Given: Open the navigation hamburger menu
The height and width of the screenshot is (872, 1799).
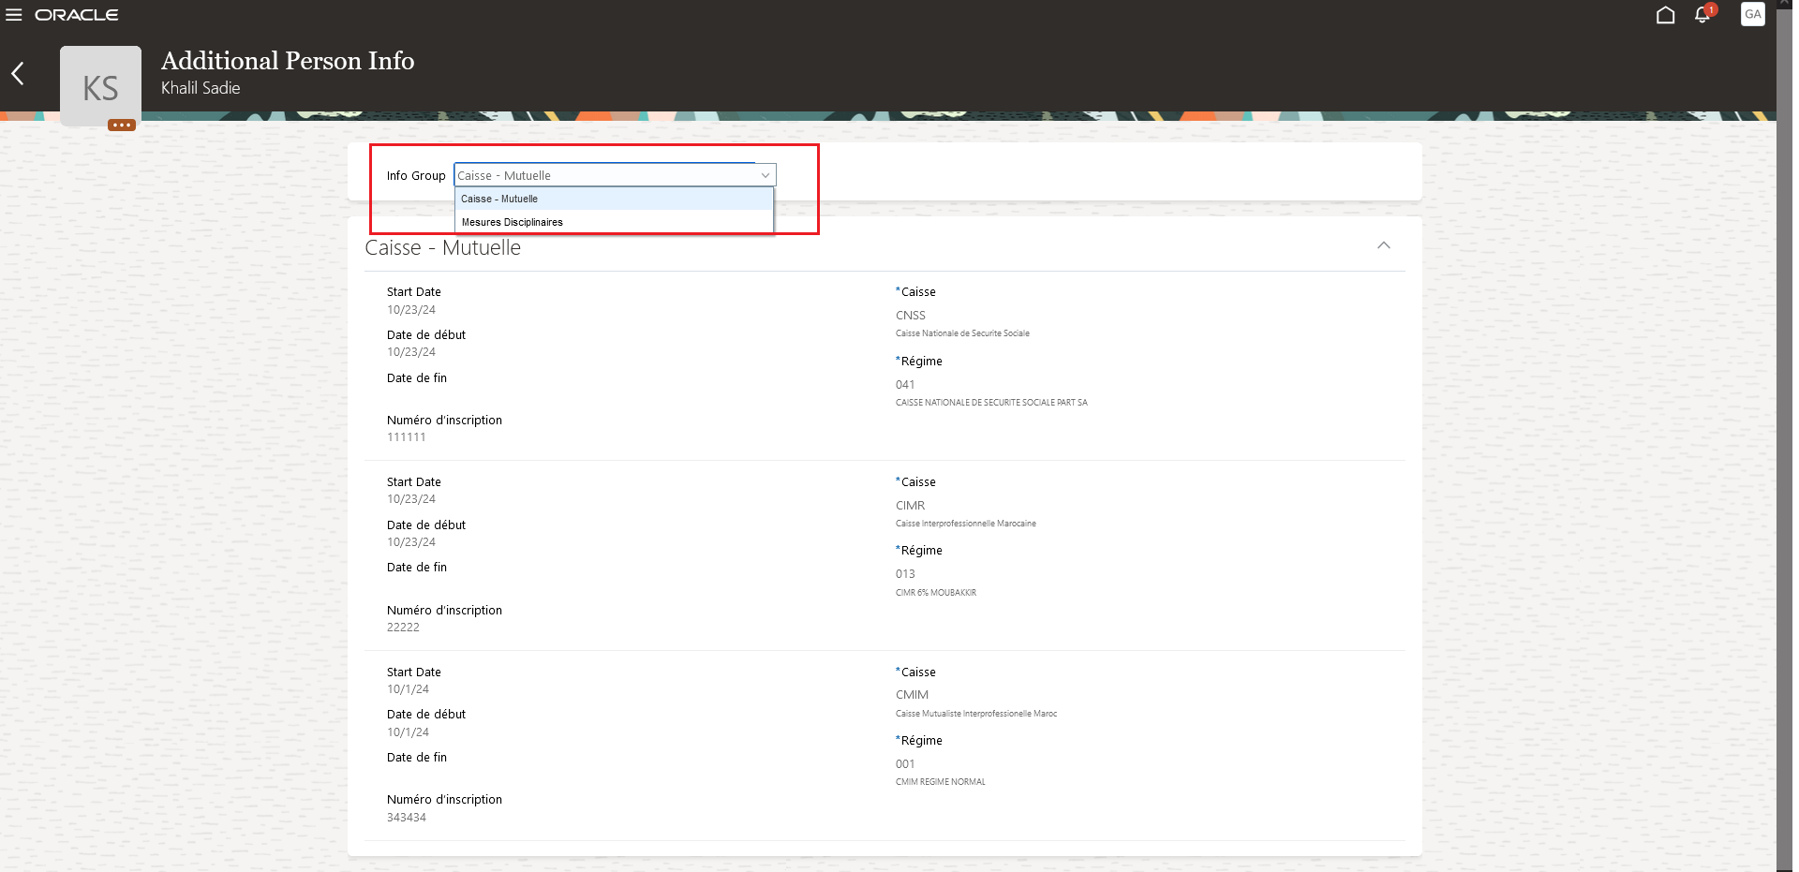Looking at the screenshot, I should (15, 14).
